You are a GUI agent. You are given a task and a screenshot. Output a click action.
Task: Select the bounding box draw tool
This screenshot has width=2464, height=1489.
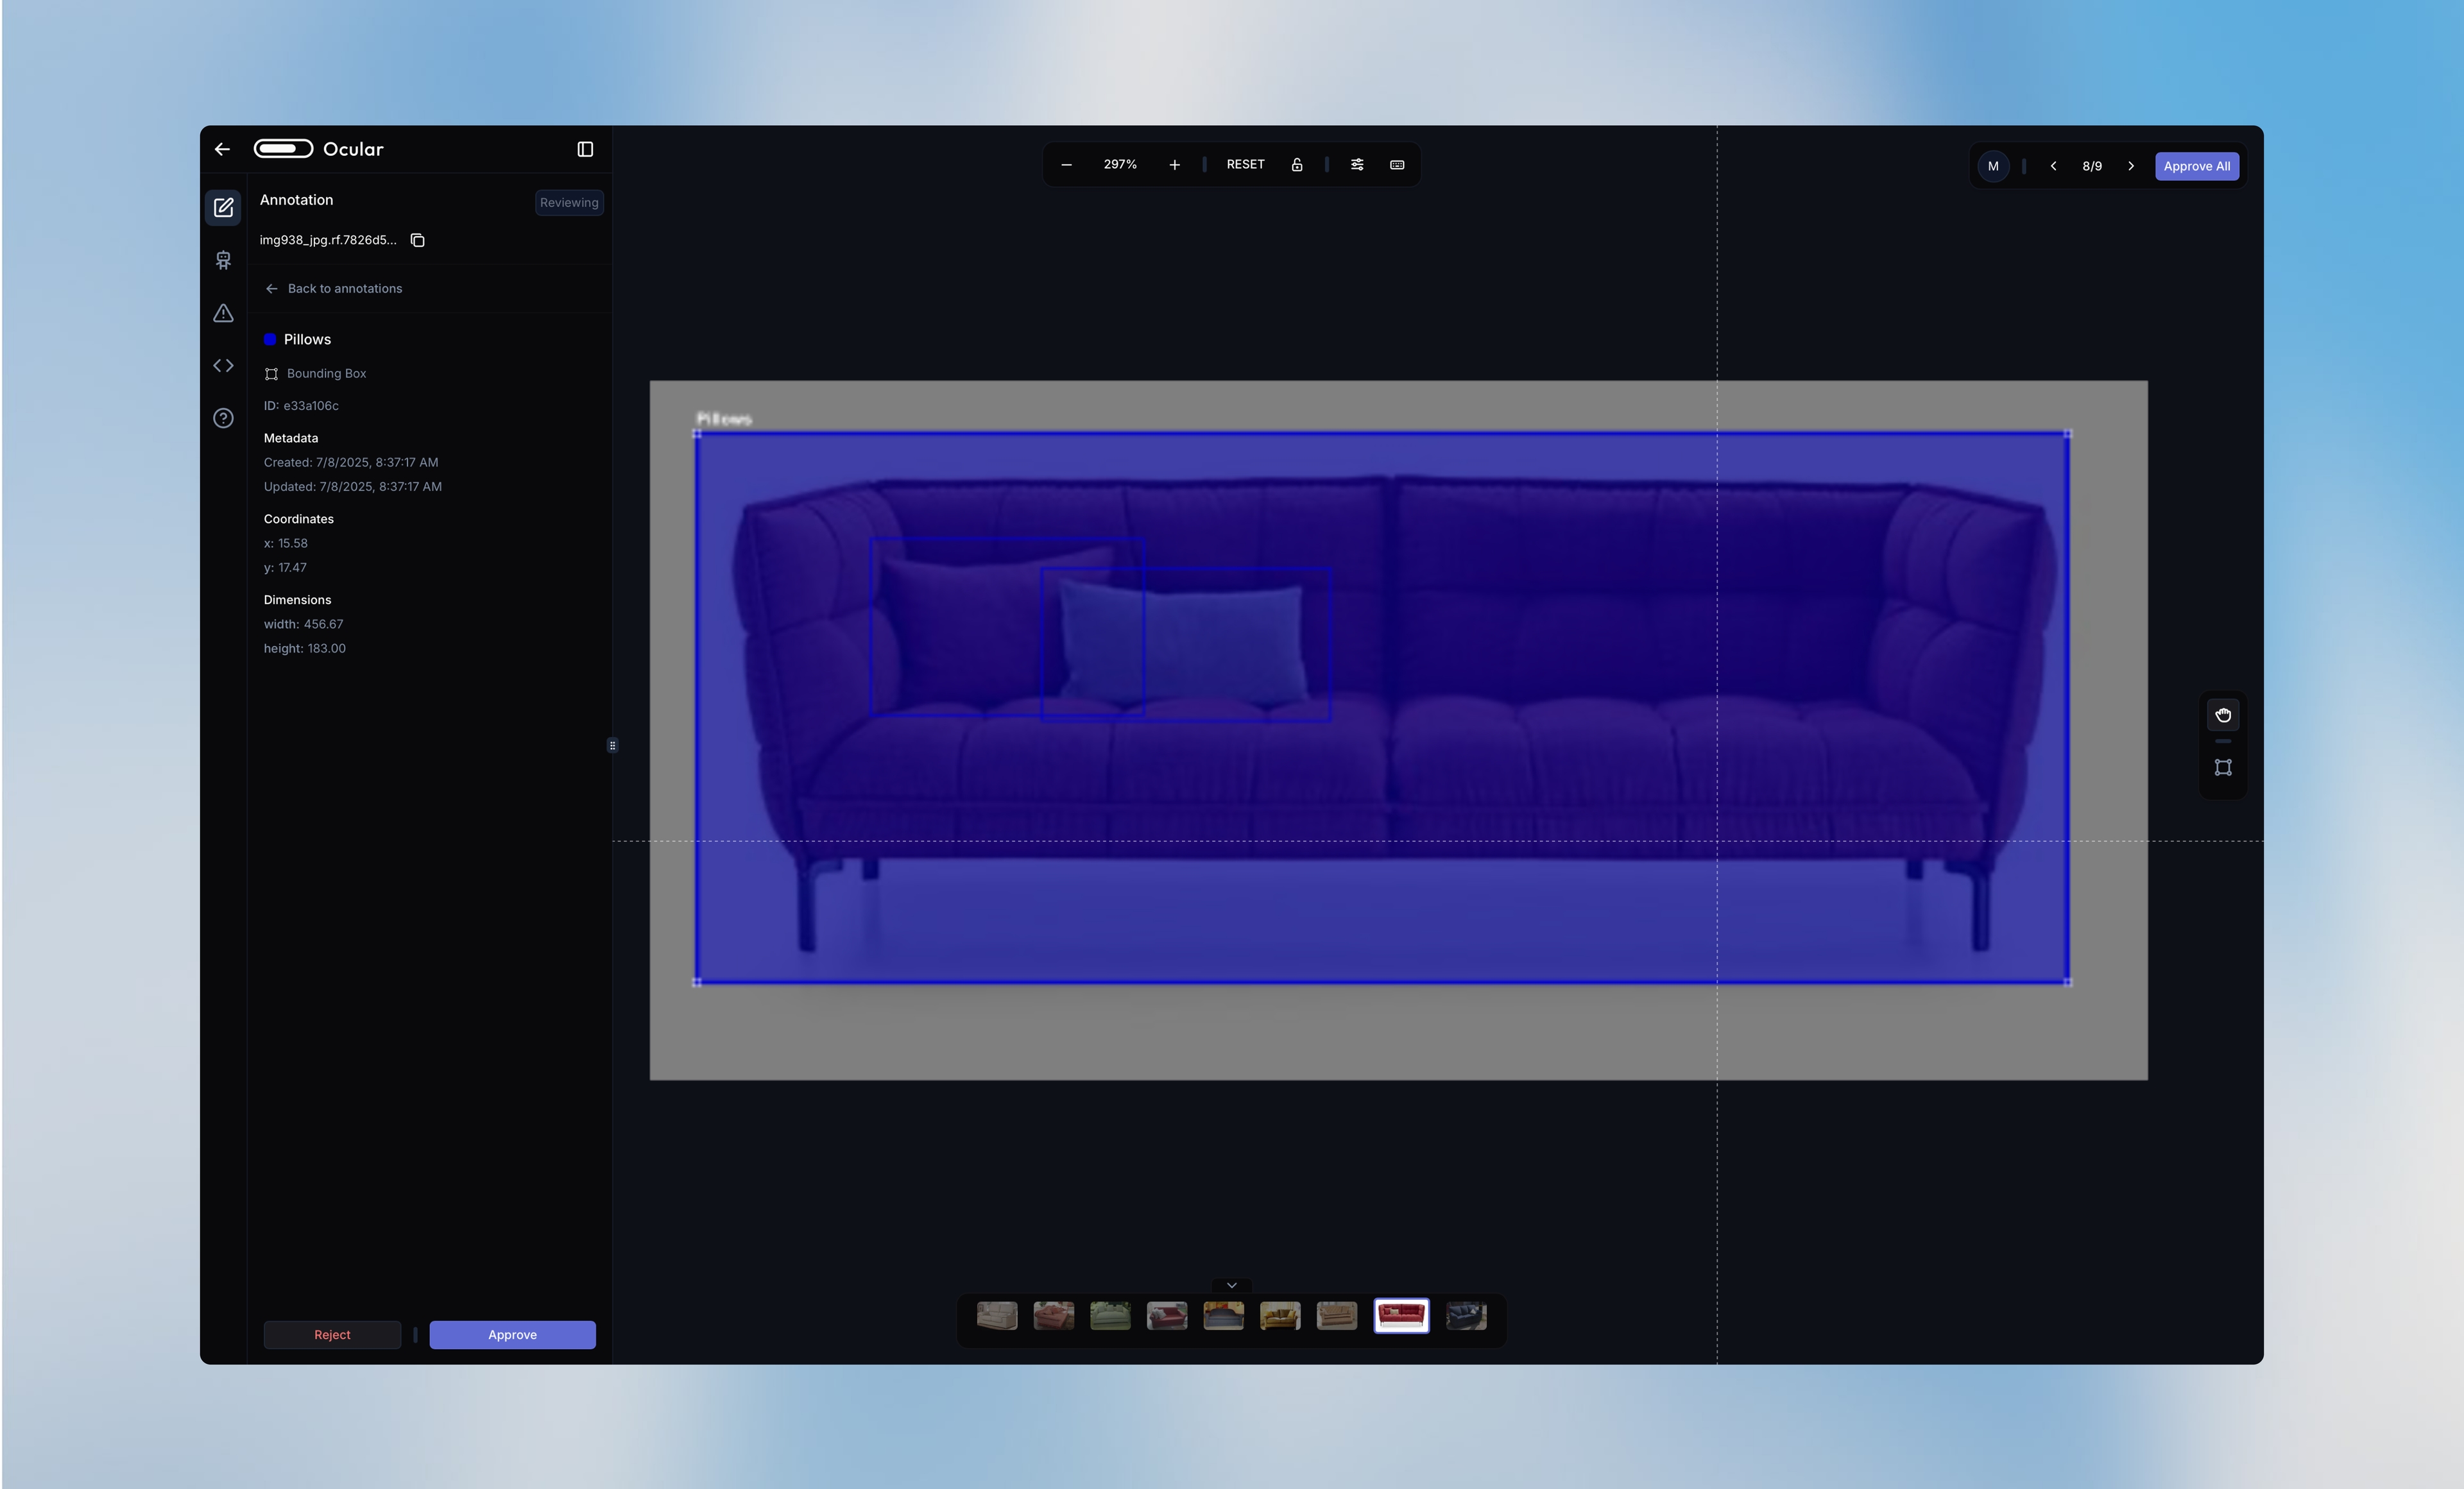(x=2223, y=768)
